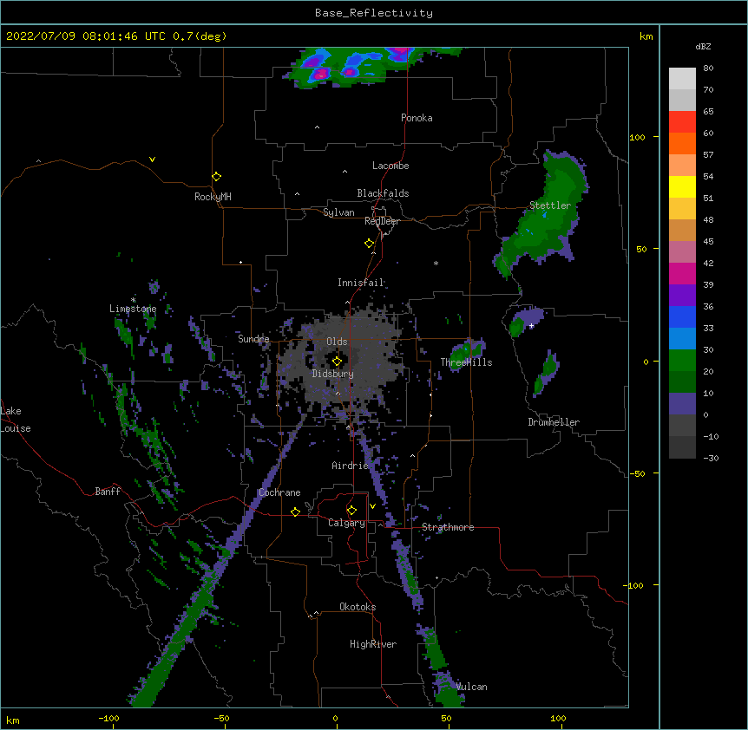
Task: Click the Base_Reflectivity title text
Action: pyautogui.click(x=374, y=13)
